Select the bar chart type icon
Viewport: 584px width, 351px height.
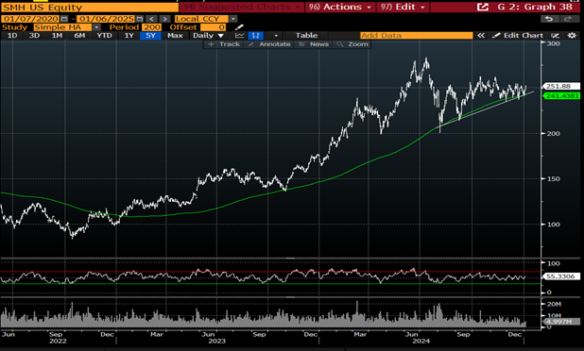[256, 36]
